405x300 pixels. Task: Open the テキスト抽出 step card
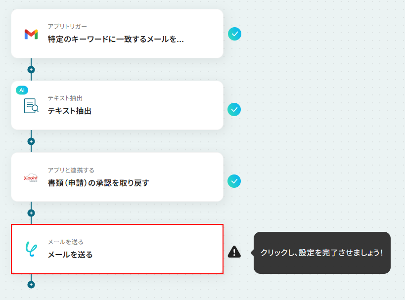[x=117, y=105]
